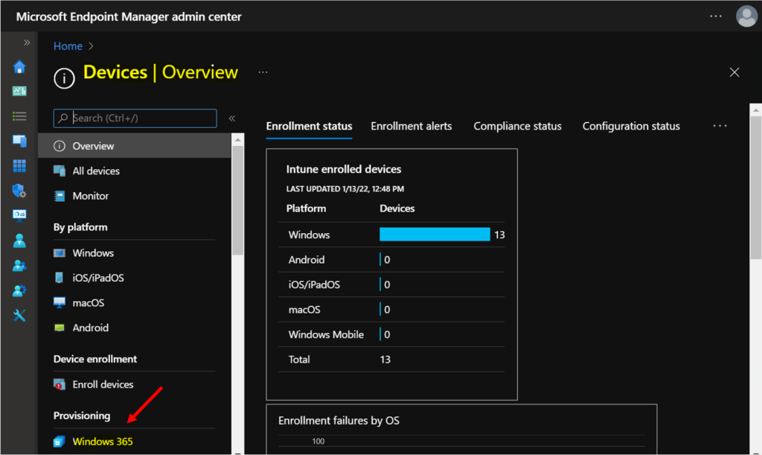This screenshot has width=762, height=455.
Task: Open Troubleshooting wrench icon in left rail
Action: 19,316
